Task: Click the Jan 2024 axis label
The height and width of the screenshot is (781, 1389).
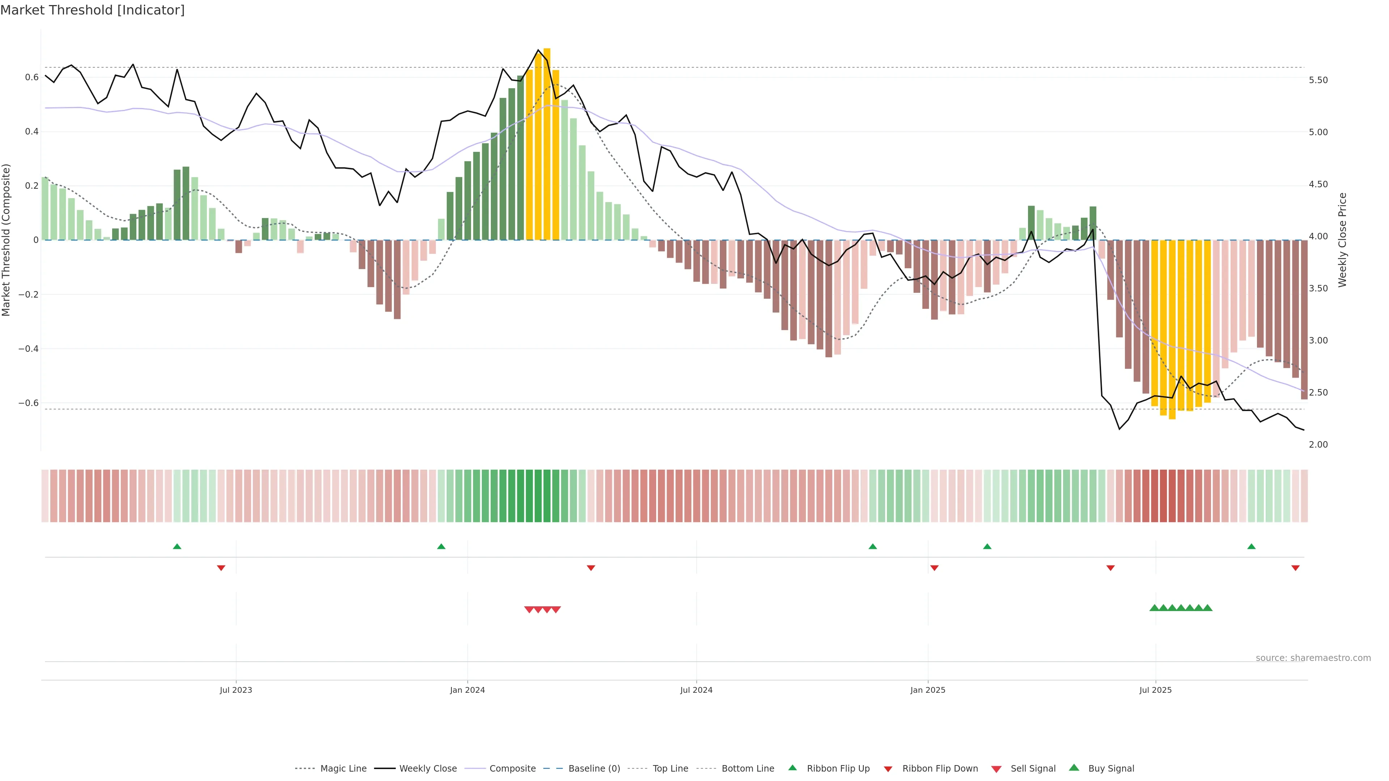Action: (467, 690)
